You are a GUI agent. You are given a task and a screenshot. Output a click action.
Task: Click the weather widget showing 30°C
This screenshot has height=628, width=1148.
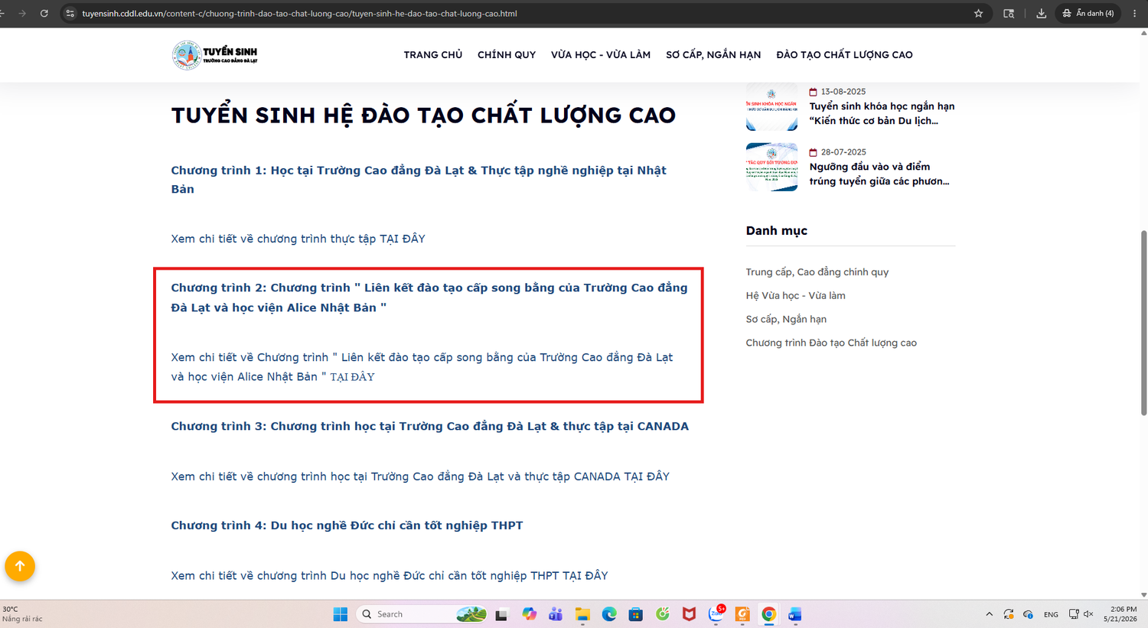[x=22, y=614]
